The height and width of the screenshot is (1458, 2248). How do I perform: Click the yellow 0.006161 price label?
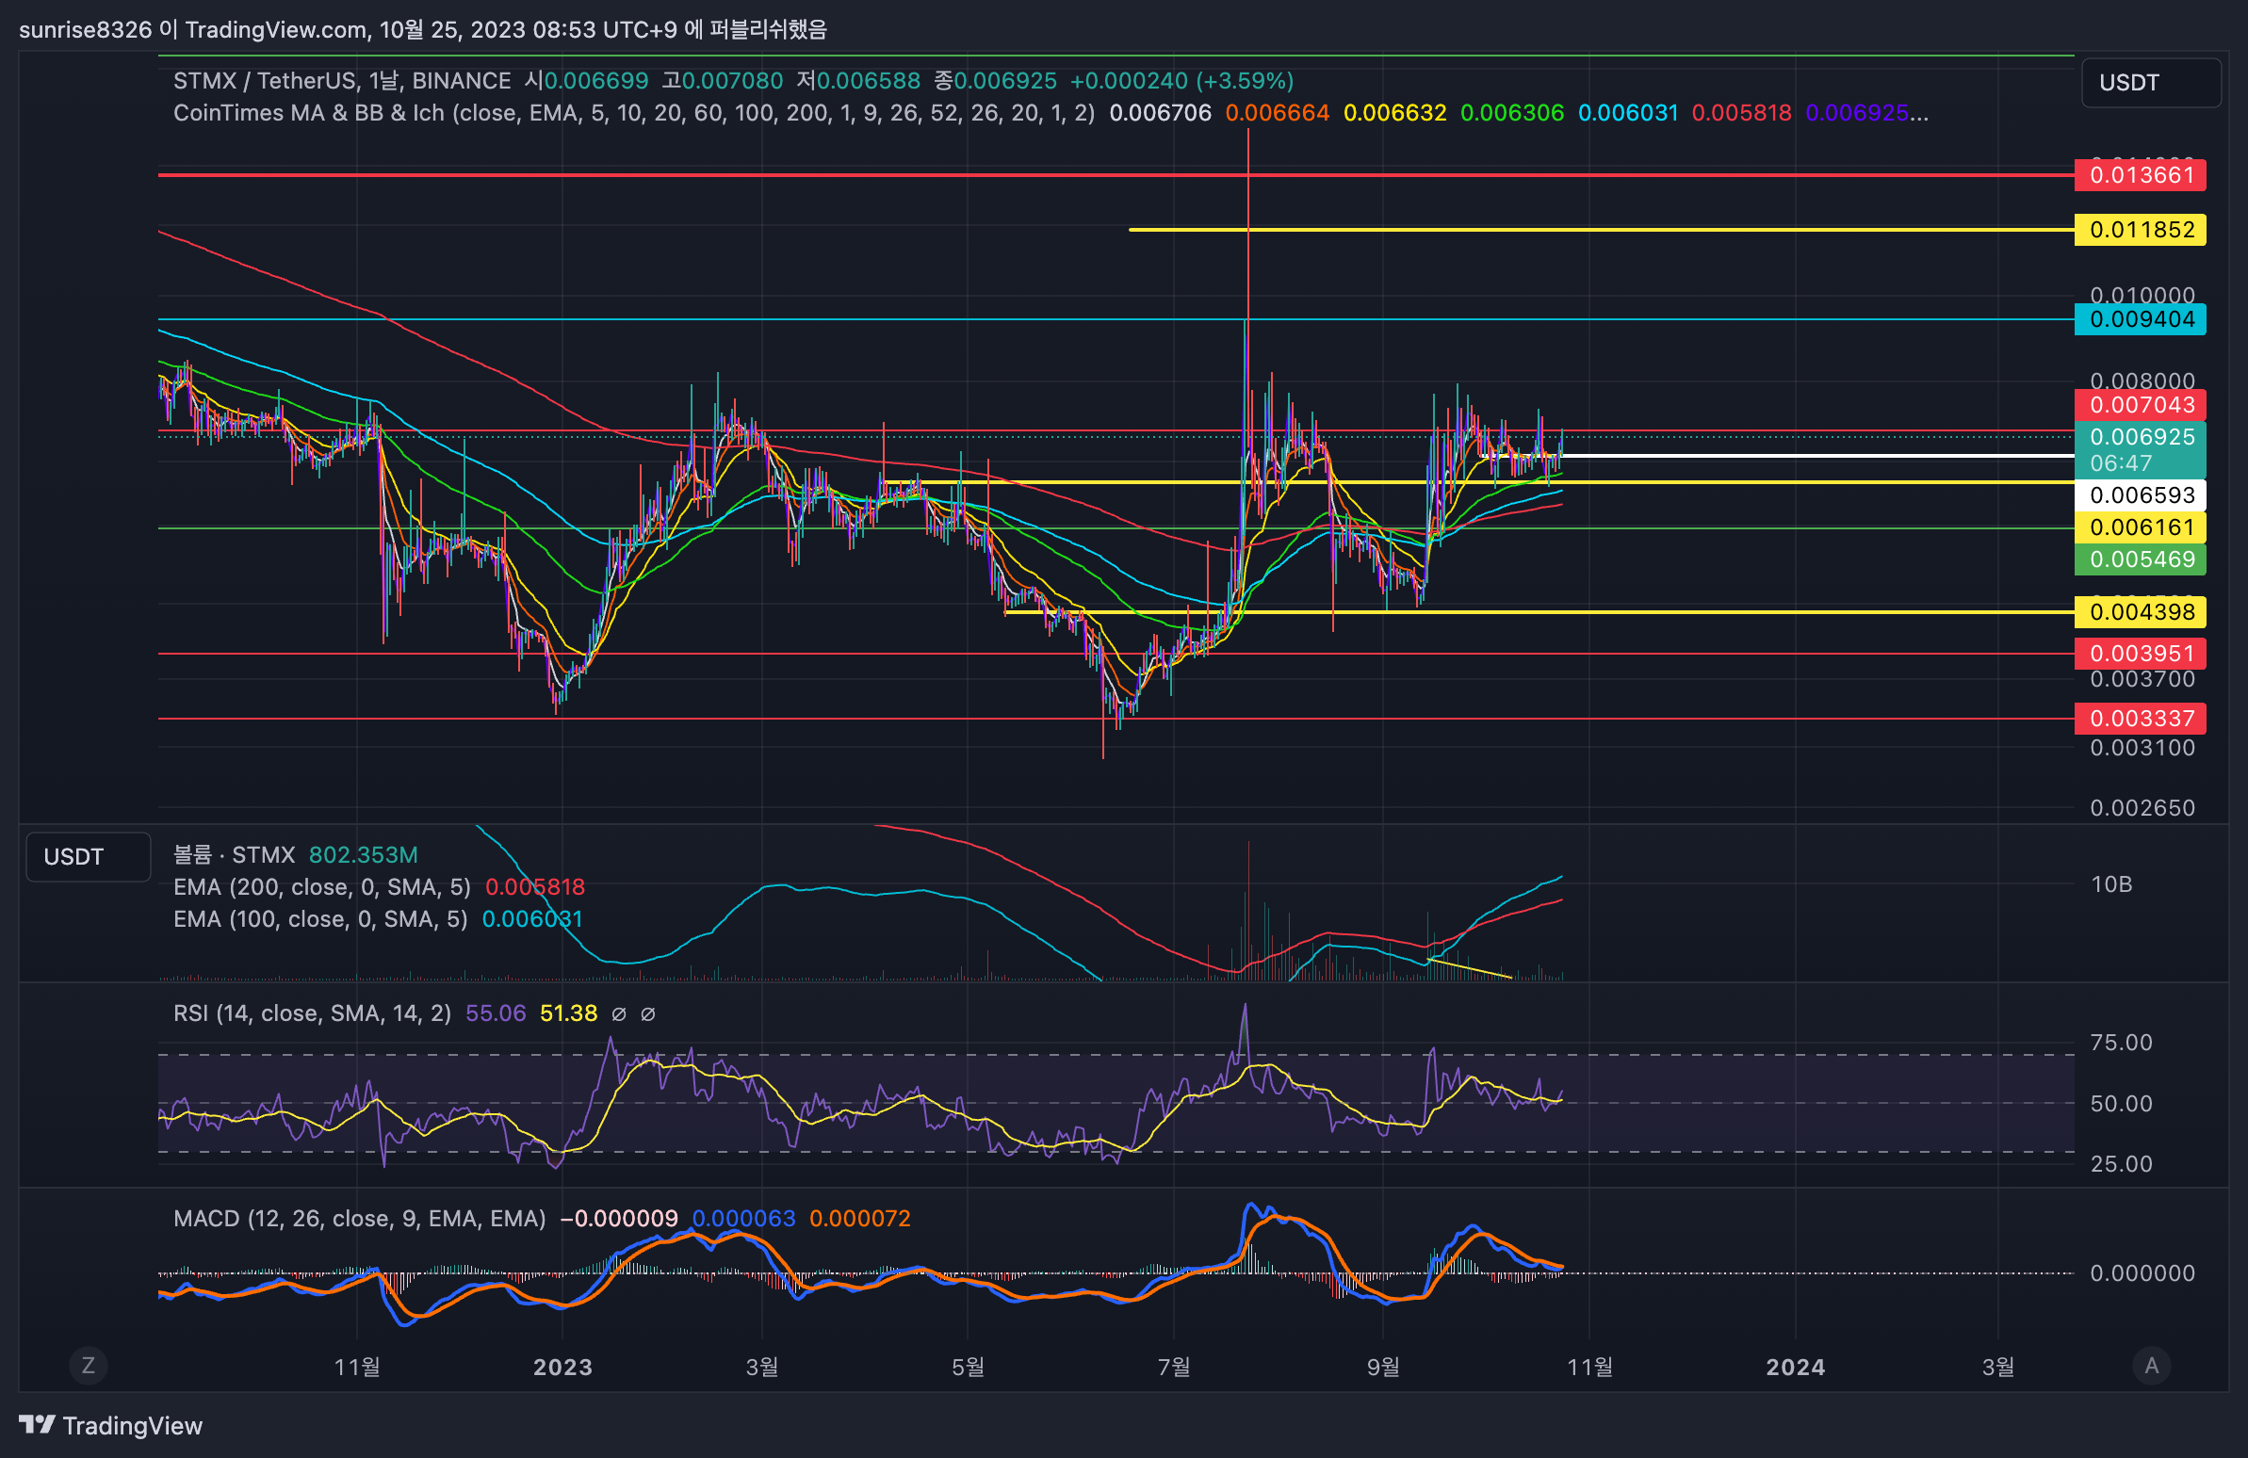pos(2139,526)
